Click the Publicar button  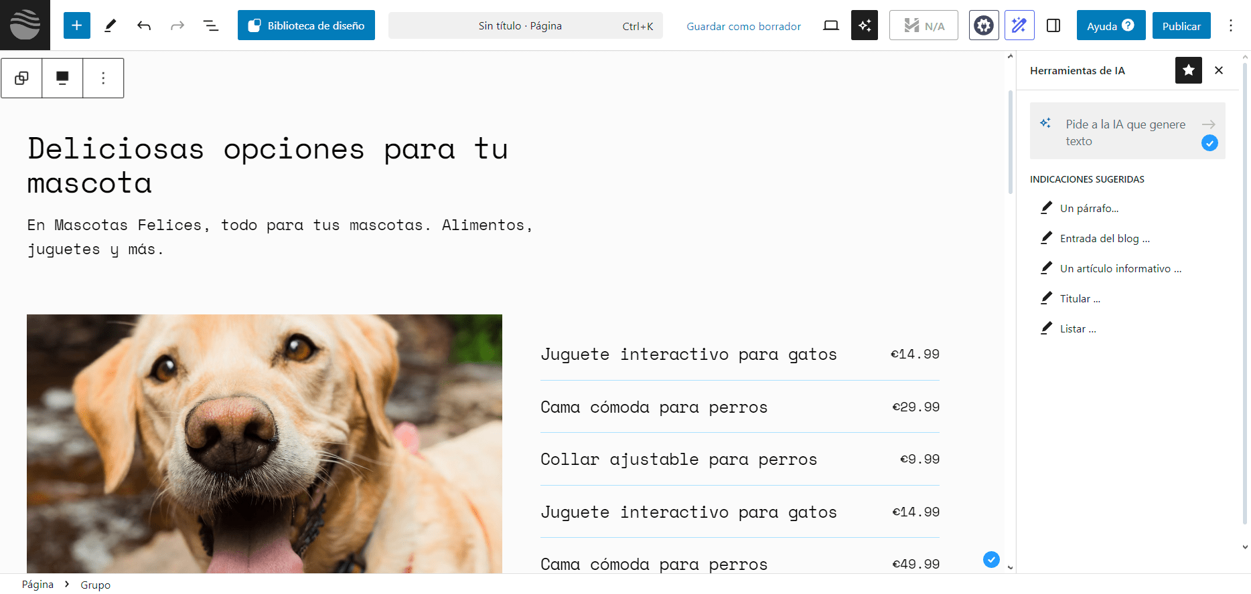click(x=1181, y=25)
